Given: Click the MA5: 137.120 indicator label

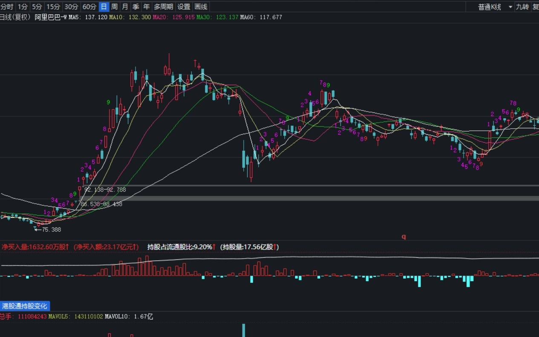Looking at the screenshot, I should coord(88,17).
